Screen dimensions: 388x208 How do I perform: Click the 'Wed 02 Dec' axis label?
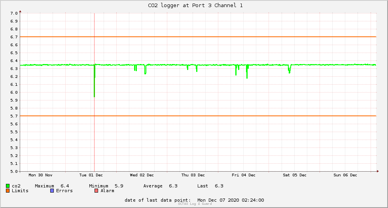142,175
